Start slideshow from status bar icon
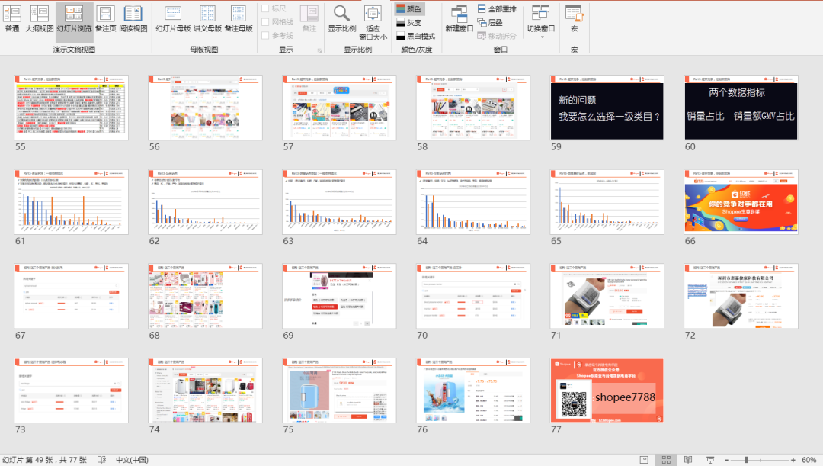The width and height of the screenshot is (823, 466). click(x=710, y=460)
